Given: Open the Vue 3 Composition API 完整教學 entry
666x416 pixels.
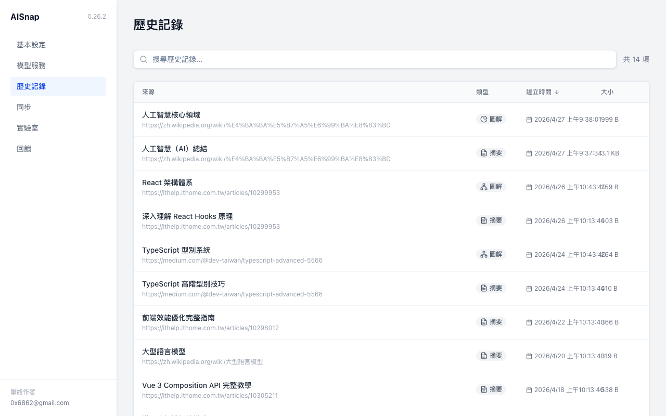Looking at the screenshot, I should point(391,390).
